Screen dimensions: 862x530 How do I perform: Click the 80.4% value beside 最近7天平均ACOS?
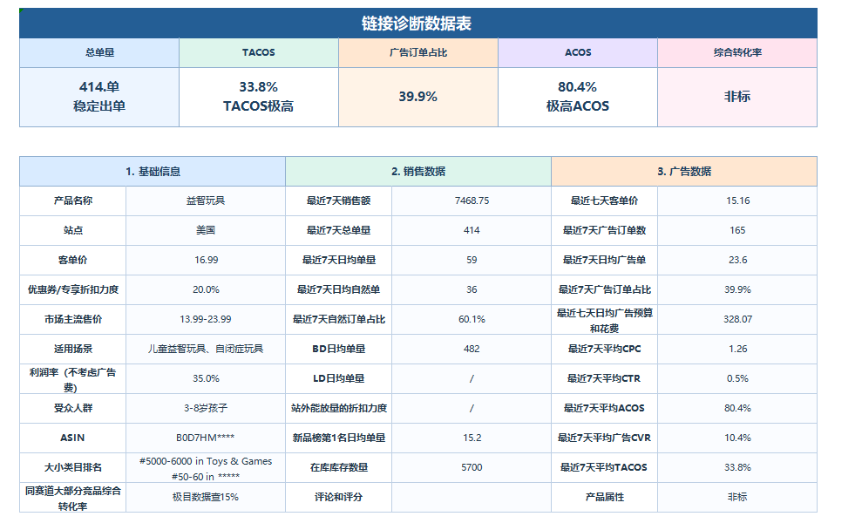737,409
